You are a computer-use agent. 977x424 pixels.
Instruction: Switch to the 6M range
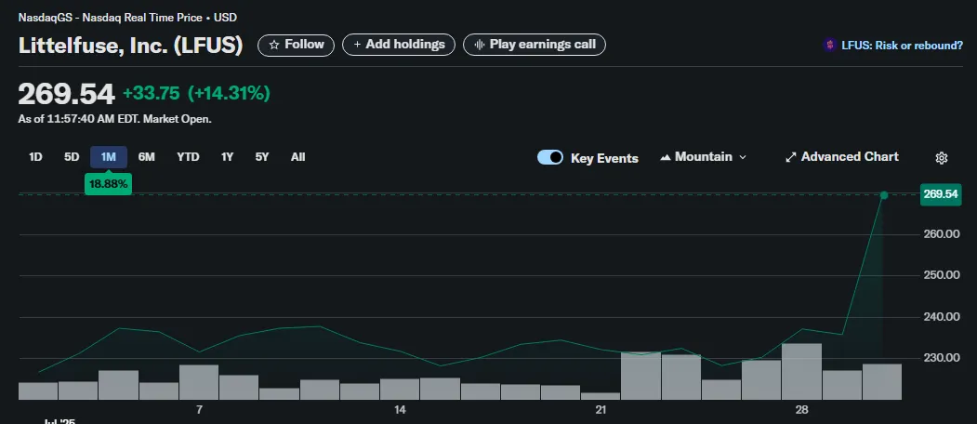pos(147,157)
